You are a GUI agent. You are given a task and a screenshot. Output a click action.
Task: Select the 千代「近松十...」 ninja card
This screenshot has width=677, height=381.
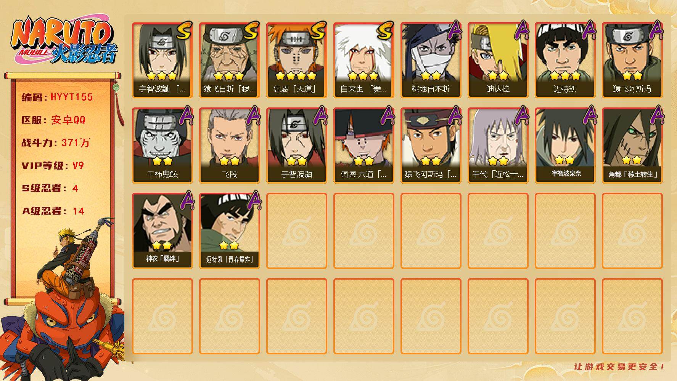(x=498, y=146)
